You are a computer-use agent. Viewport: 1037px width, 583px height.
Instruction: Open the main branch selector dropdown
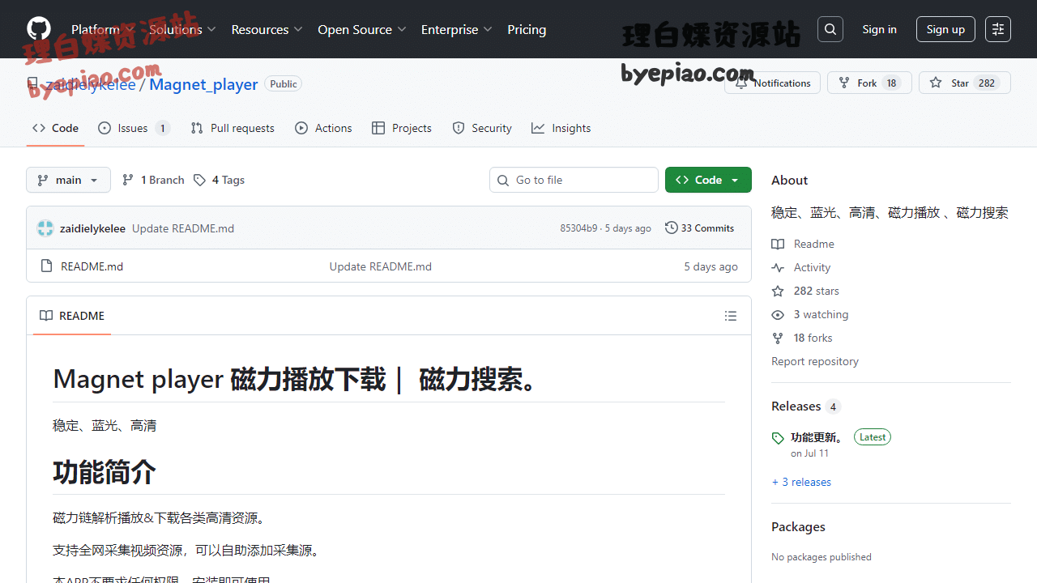[68, 180]
